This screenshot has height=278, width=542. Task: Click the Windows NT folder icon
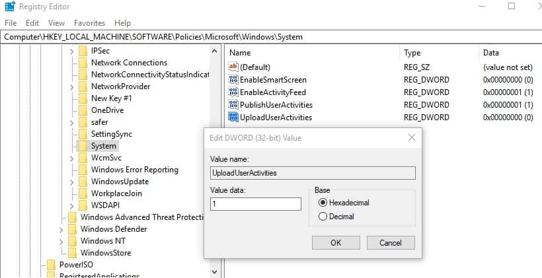(72, 241)
